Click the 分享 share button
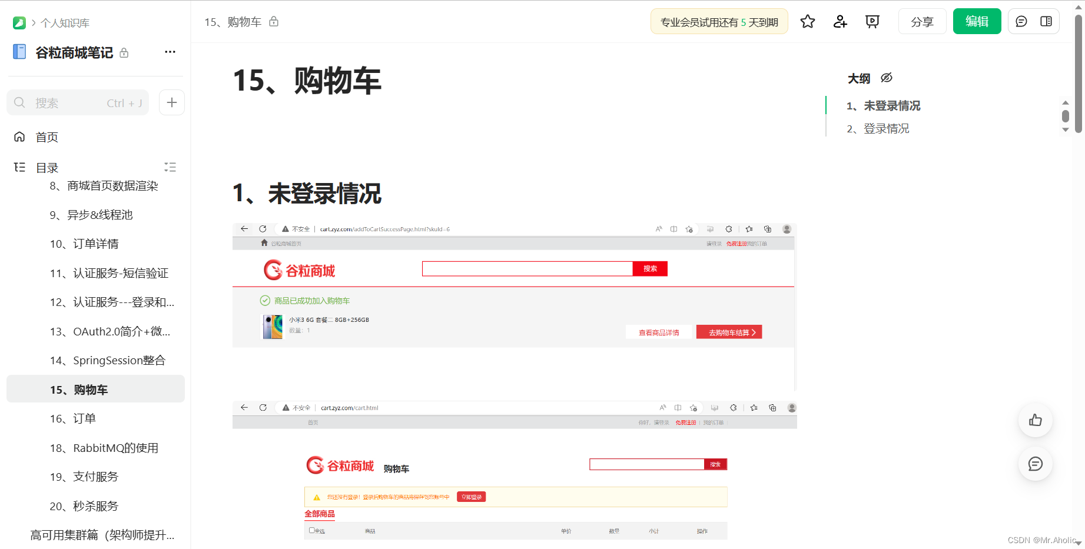 pyautogui.click(x=922, y=22)
